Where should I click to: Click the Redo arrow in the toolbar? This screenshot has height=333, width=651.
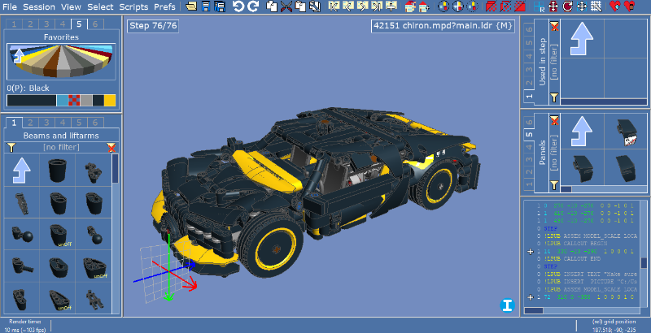pyautogui.click(x=253, y=6)
